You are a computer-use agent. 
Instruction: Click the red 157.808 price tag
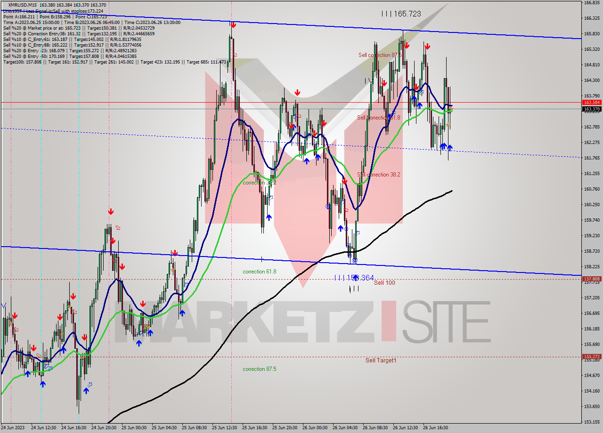pos(592,279)
